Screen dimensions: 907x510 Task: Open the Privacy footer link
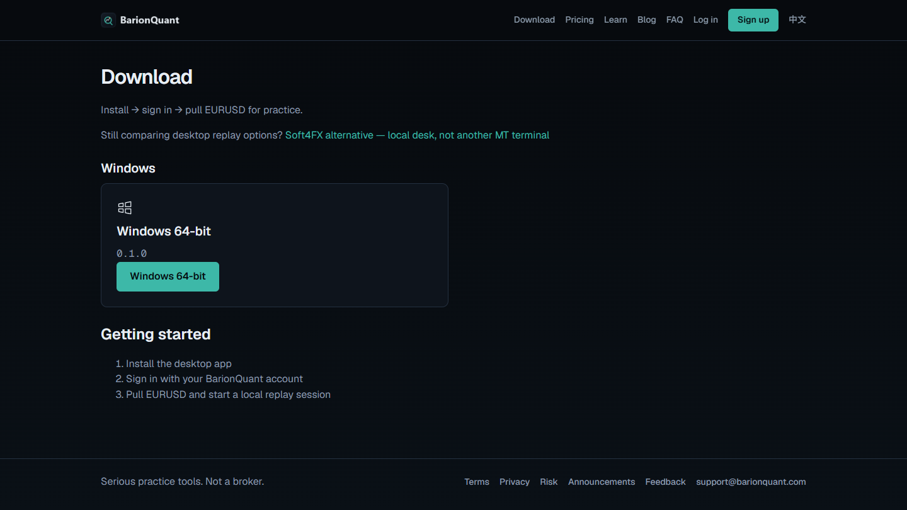[x=515, y=482]
